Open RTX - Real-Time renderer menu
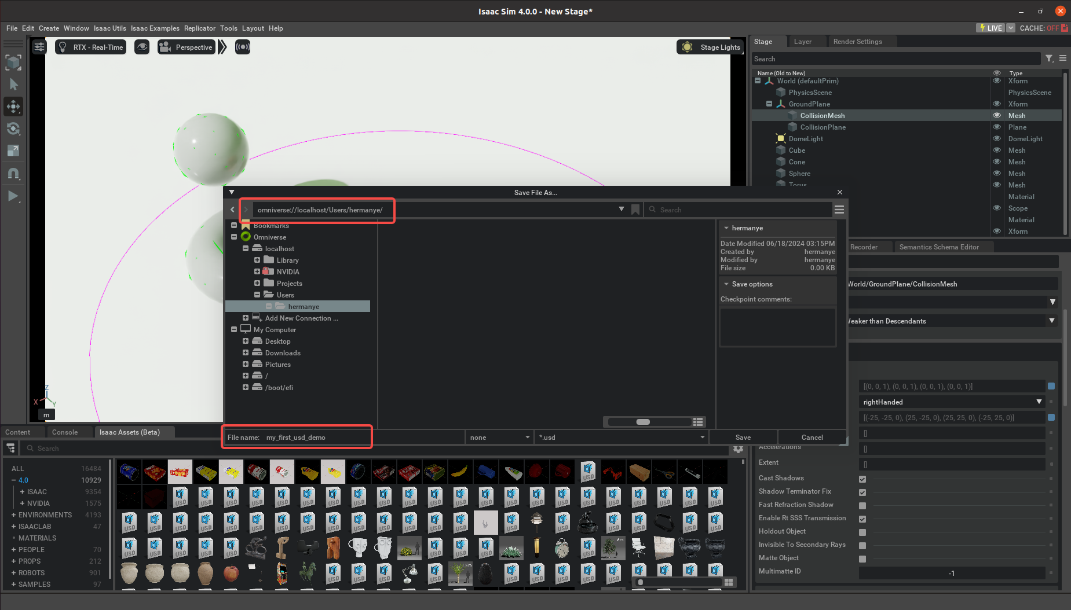This screenshot has height=610, width=1071. 91,47
